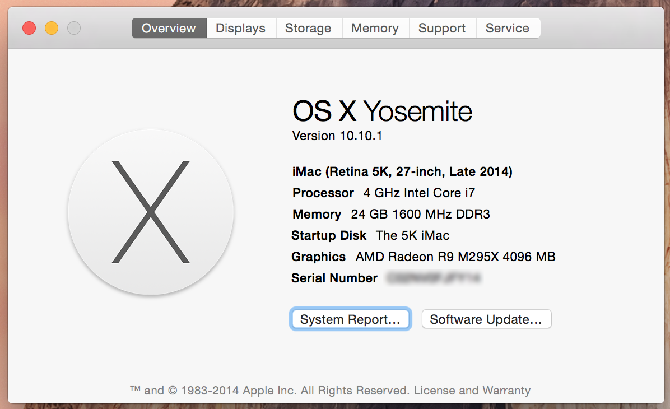Click the Version 10.10.1 text

337,136
